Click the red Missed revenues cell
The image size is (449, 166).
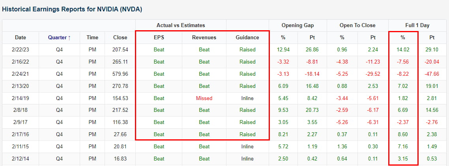click(204, 98)
